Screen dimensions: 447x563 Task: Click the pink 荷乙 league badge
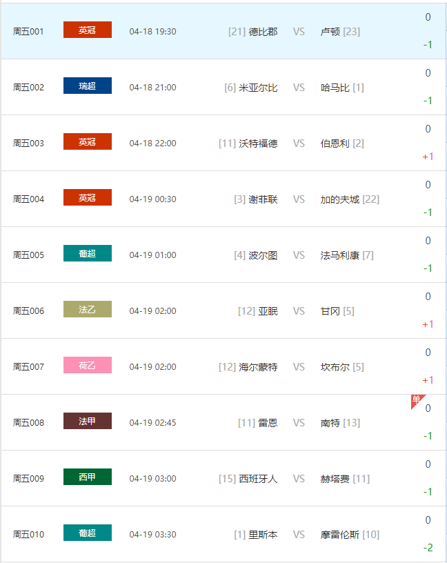click(88, 366)
